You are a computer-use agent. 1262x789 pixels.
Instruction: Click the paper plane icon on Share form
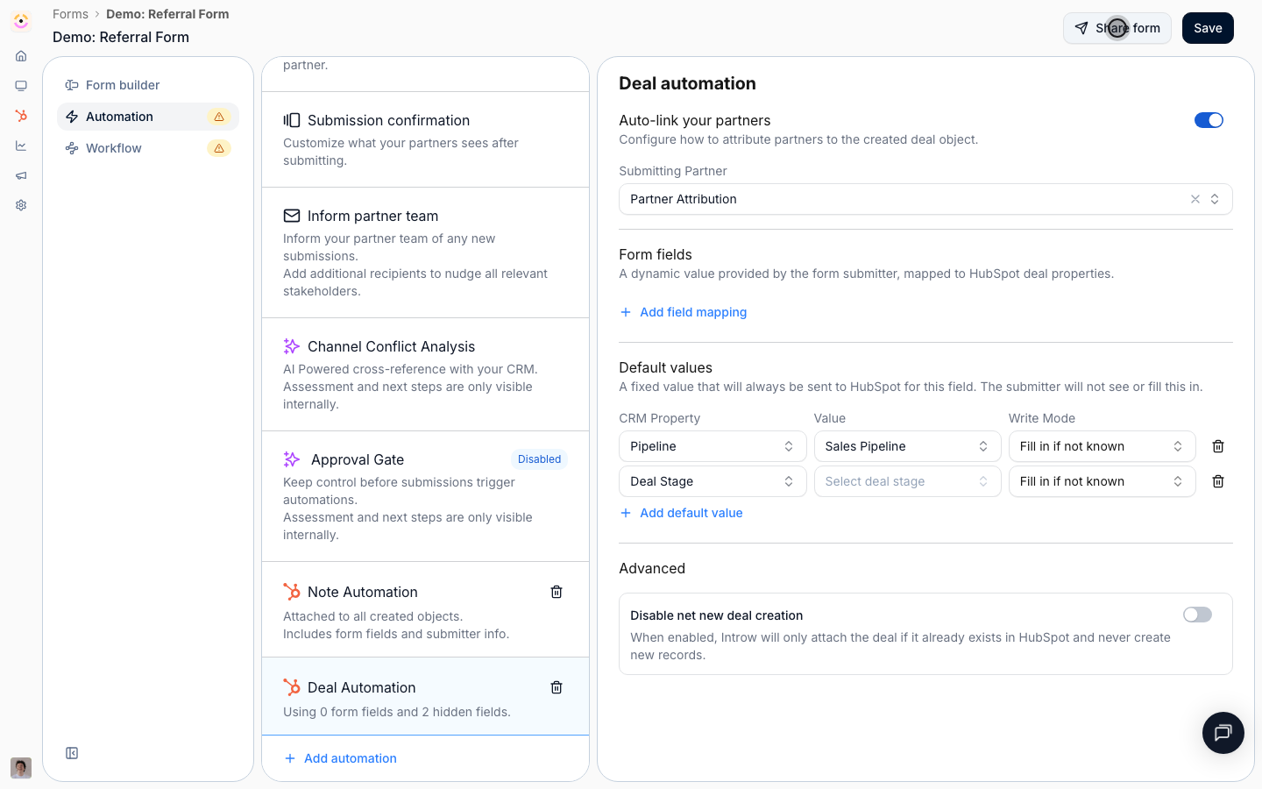(x=1081, y=28)
